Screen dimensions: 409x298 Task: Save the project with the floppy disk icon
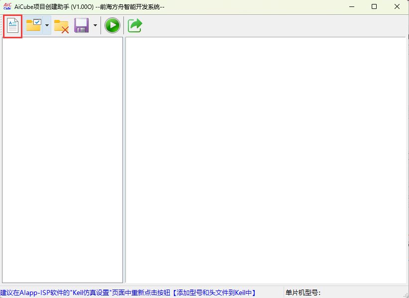tap(82, 25)
